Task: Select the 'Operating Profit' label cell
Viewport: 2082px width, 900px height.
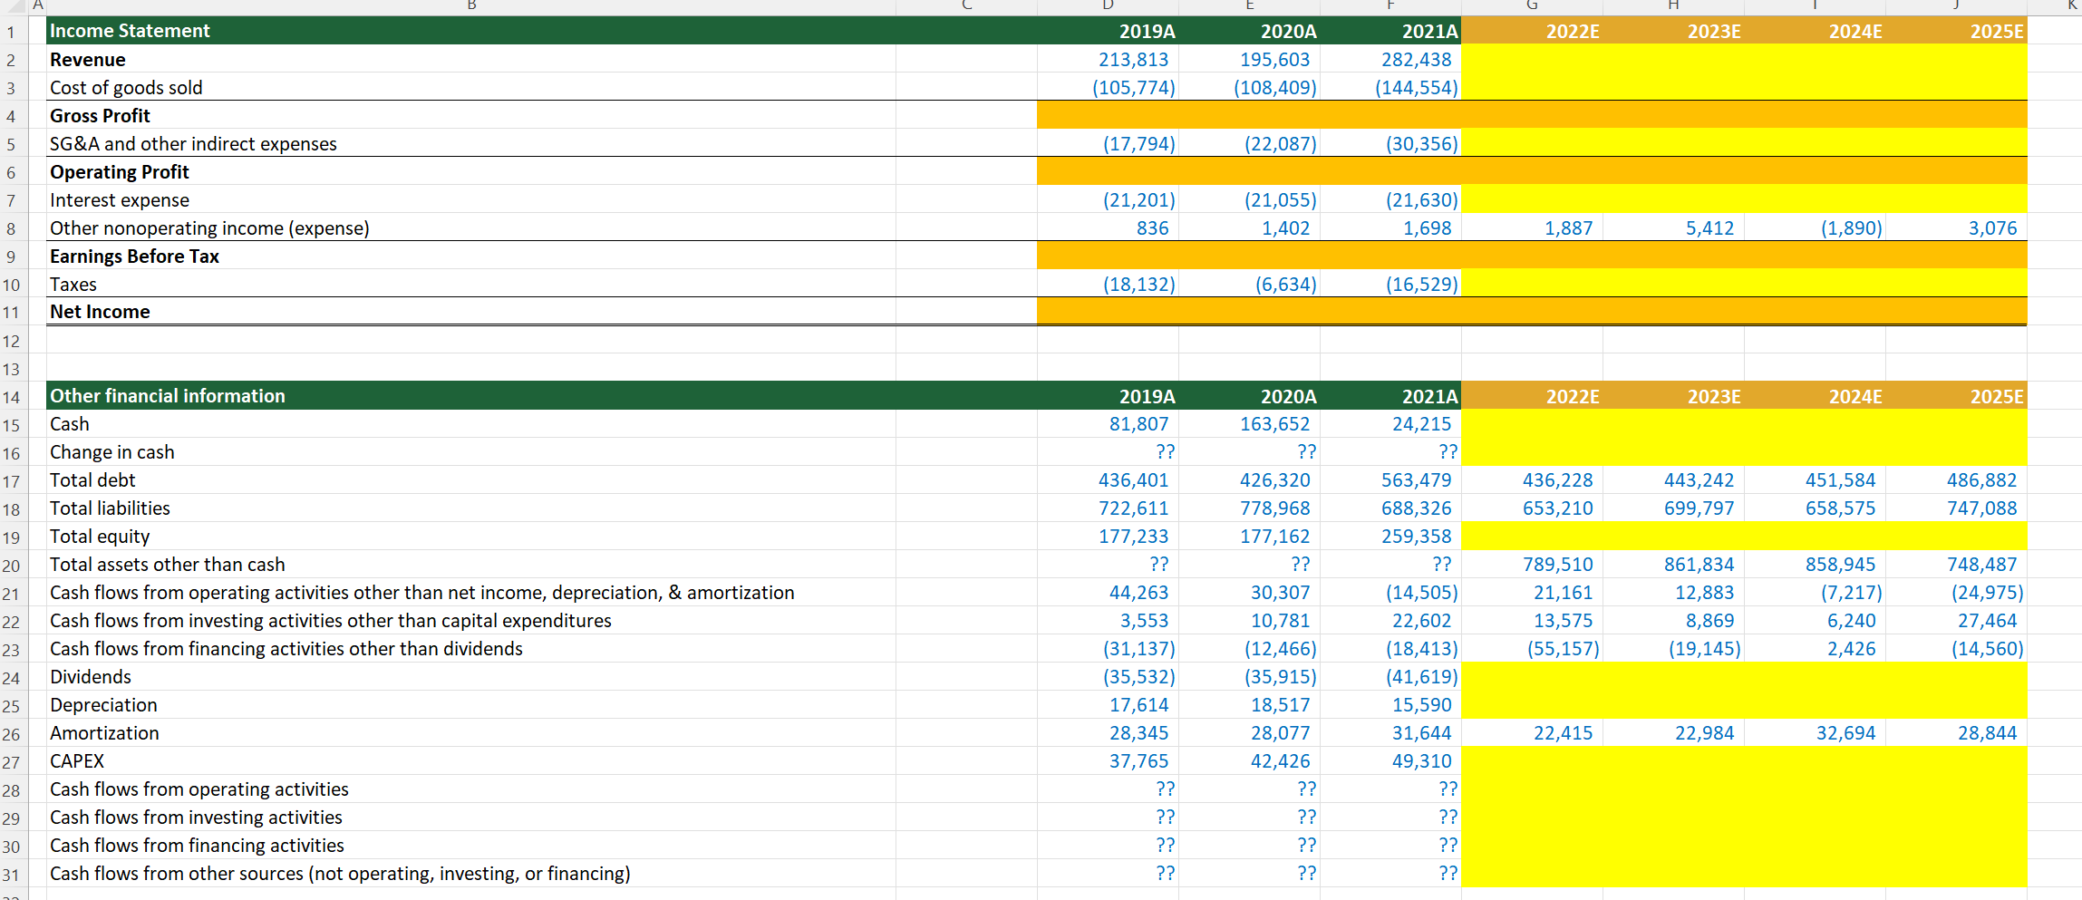Action: [120, 172]
